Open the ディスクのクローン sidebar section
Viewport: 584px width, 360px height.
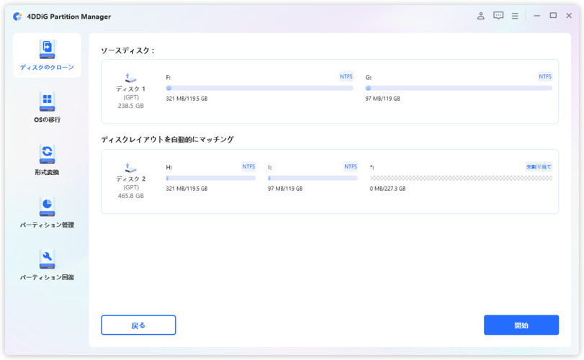[x=47, y=55]
